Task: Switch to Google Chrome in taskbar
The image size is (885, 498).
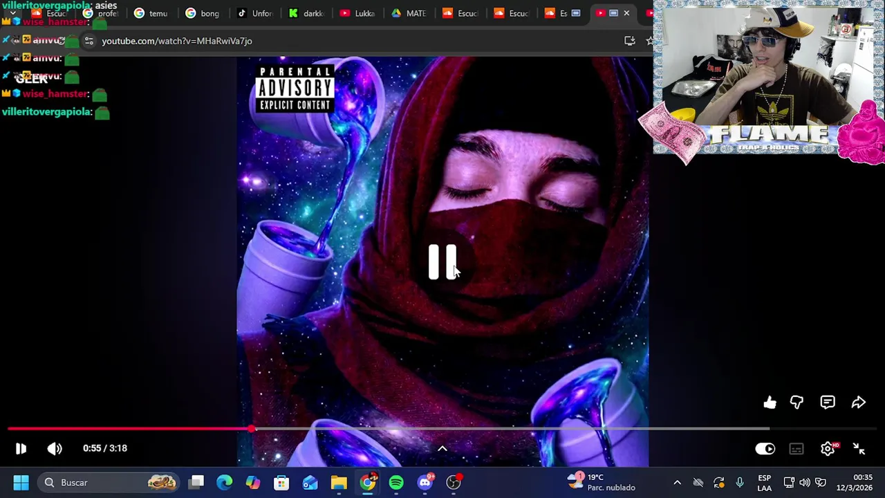Action: click(x=368, y=482)
